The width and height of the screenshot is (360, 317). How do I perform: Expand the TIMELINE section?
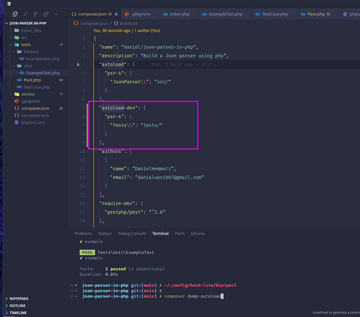click(x=18, y=313)
